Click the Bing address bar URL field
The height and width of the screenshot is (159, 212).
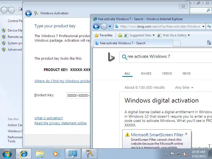pos(160,26)
